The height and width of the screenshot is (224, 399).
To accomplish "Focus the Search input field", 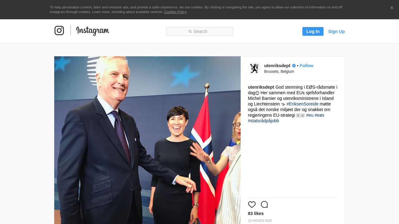I will 199,31.
